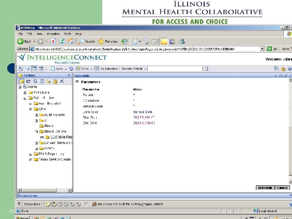Open the Edit menu

(x=30, y=34)
